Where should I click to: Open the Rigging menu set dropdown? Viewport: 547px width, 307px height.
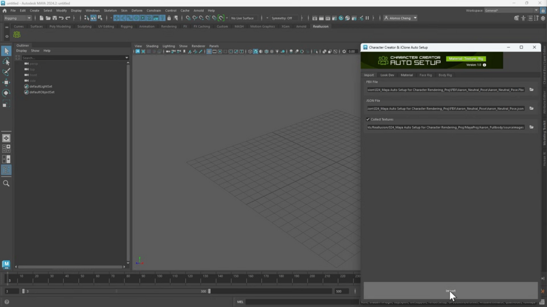click(x=18, y=18)
